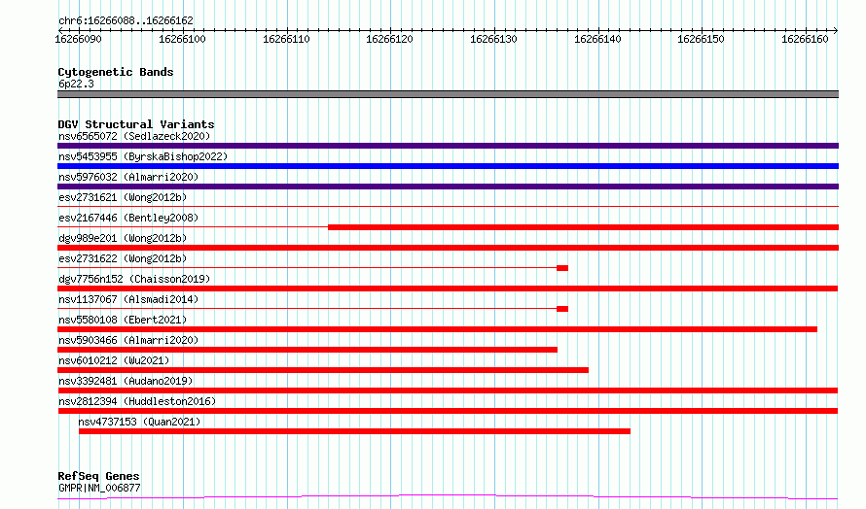Click label dgv7756n152 (Chaisson2019)
Screen dimensions: 866x509
pos(134,279)
